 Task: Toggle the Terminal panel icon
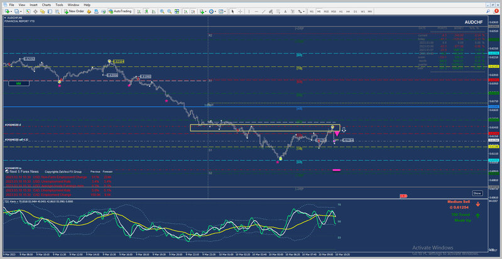[50, 11]
